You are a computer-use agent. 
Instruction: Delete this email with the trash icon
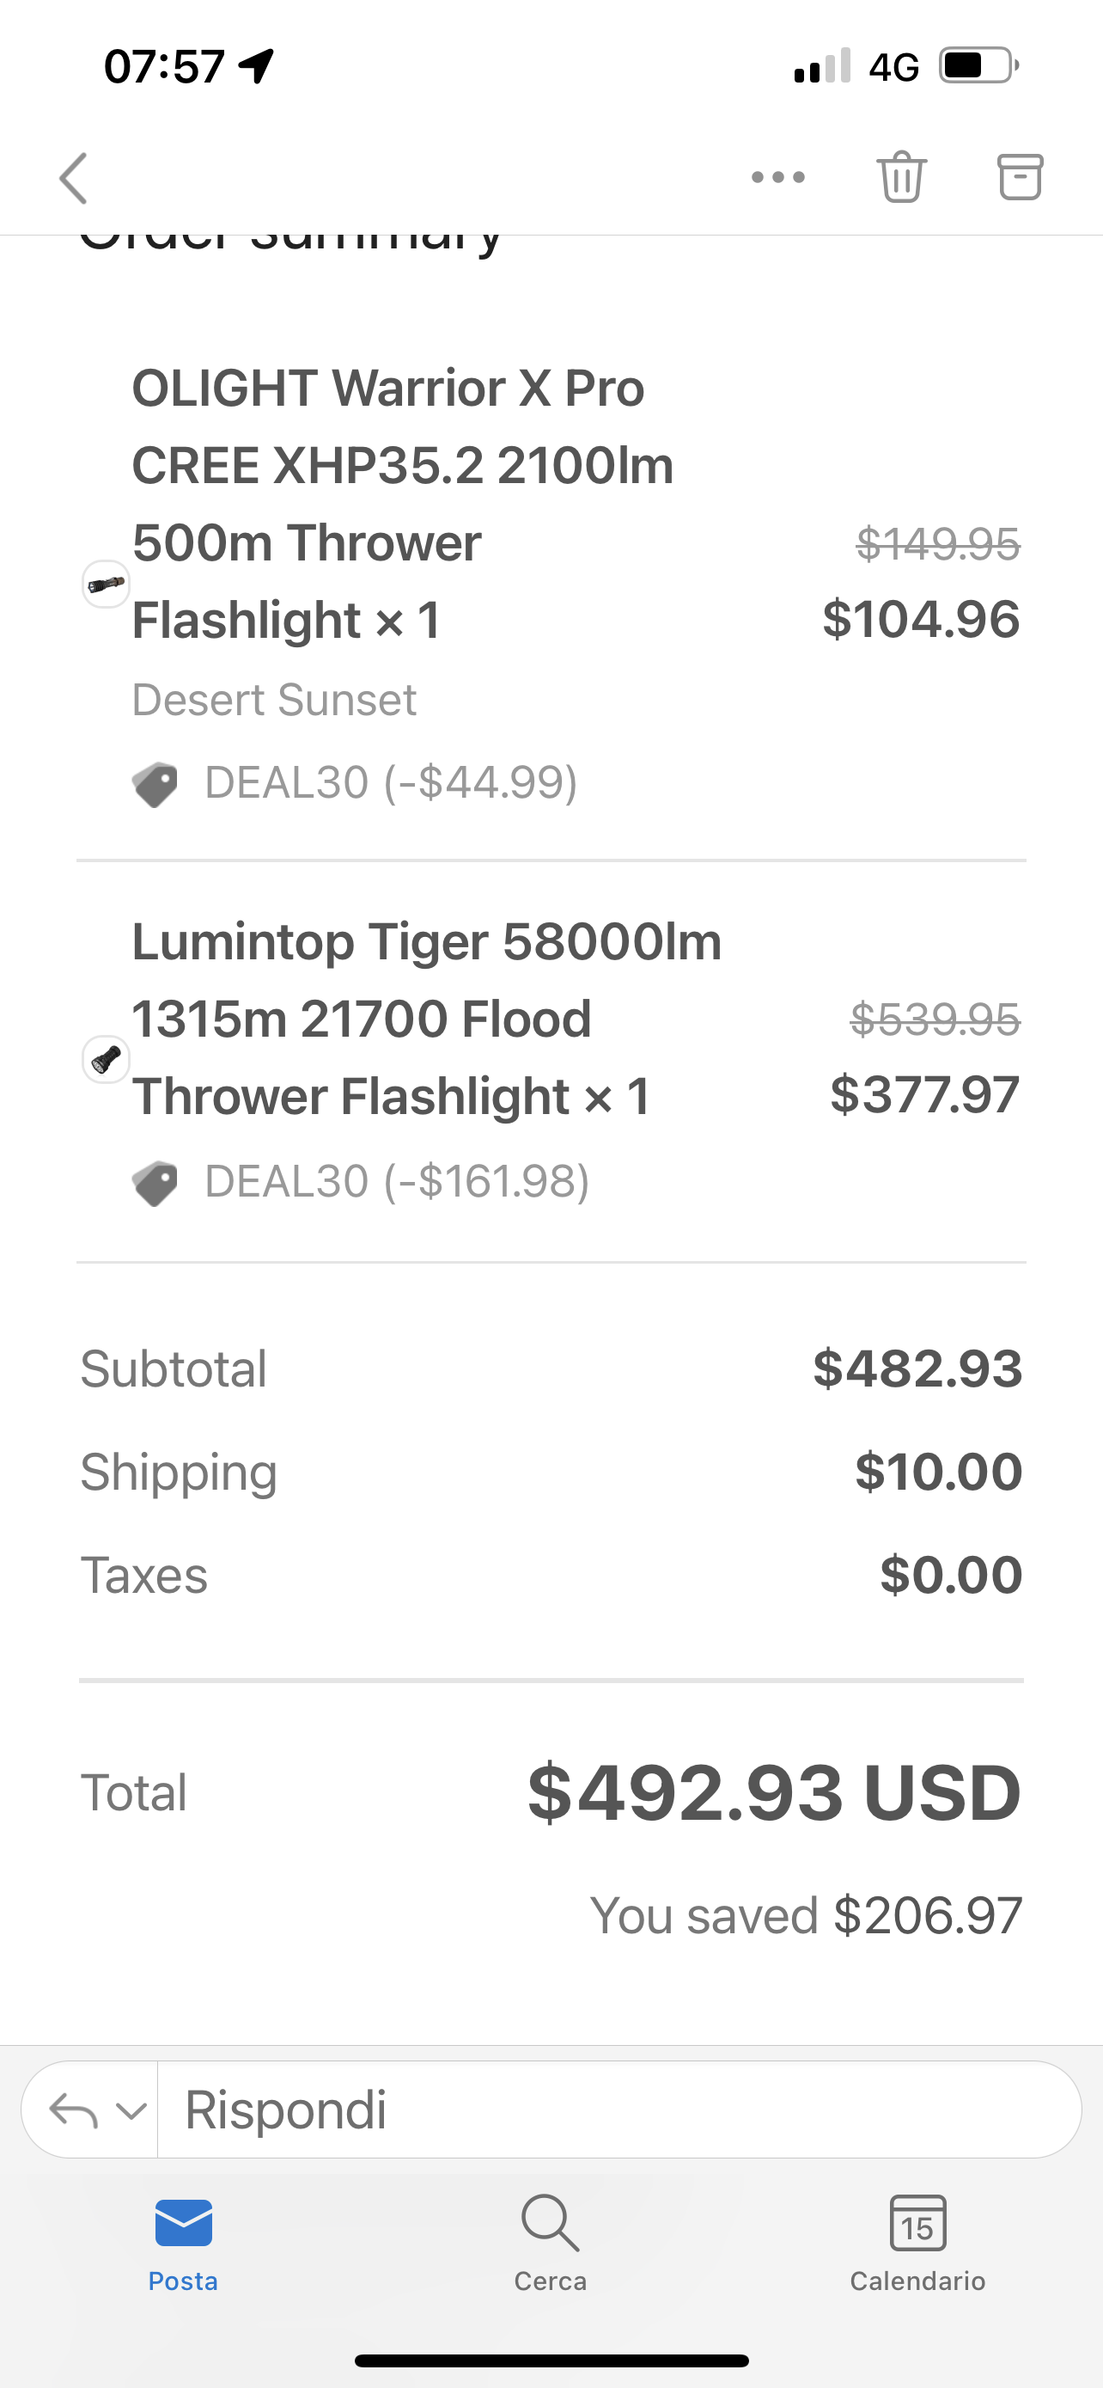pyautogui.click(x=901, y=176)
